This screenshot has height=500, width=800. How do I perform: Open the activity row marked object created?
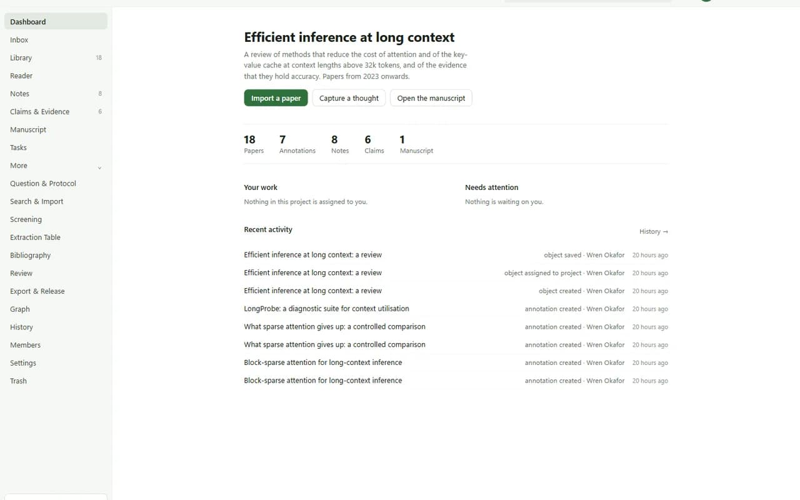[456, 291]
